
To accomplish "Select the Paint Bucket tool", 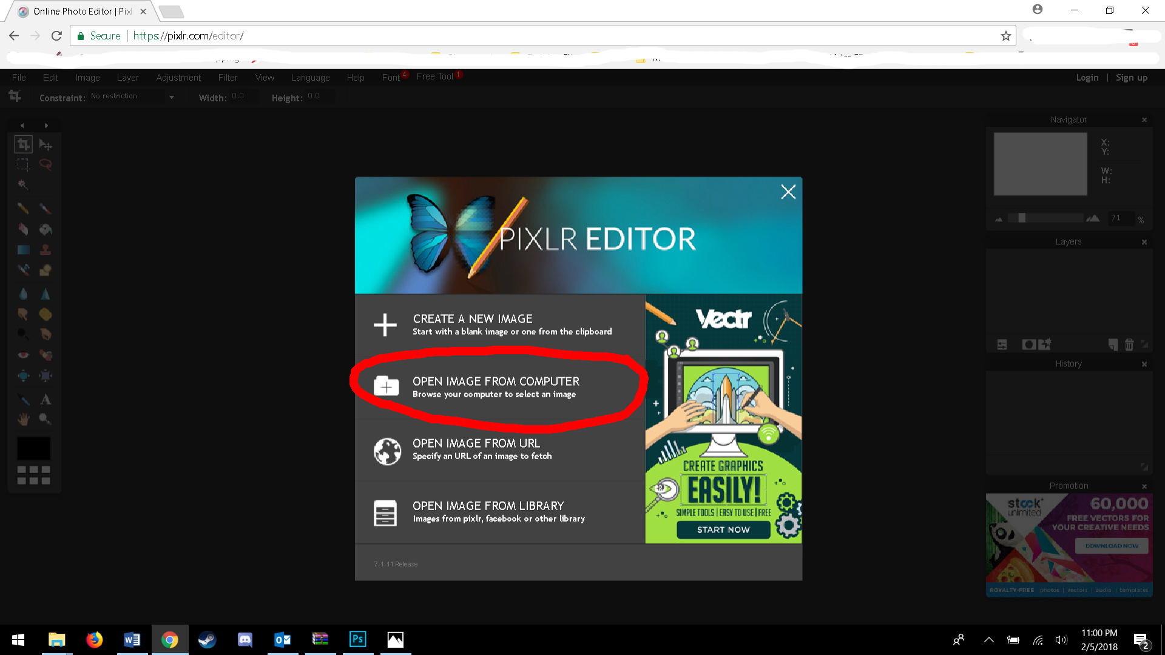I will (46, 229).
